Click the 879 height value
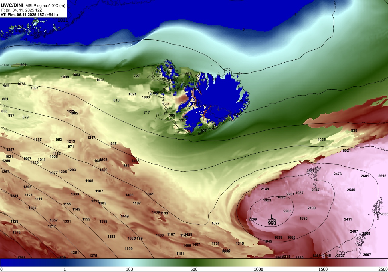The height and width of the screenshot is (272, 388). tap(25, 117)
